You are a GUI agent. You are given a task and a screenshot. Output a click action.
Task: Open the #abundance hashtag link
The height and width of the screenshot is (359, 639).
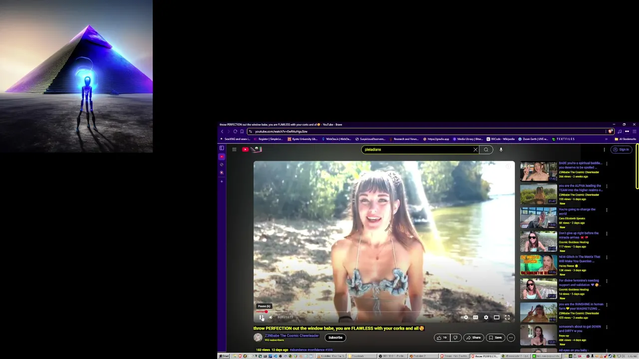(x=298, y=350)
